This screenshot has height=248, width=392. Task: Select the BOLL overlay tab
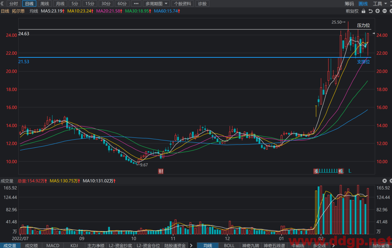pyautogui.click(x=229, y=245)
